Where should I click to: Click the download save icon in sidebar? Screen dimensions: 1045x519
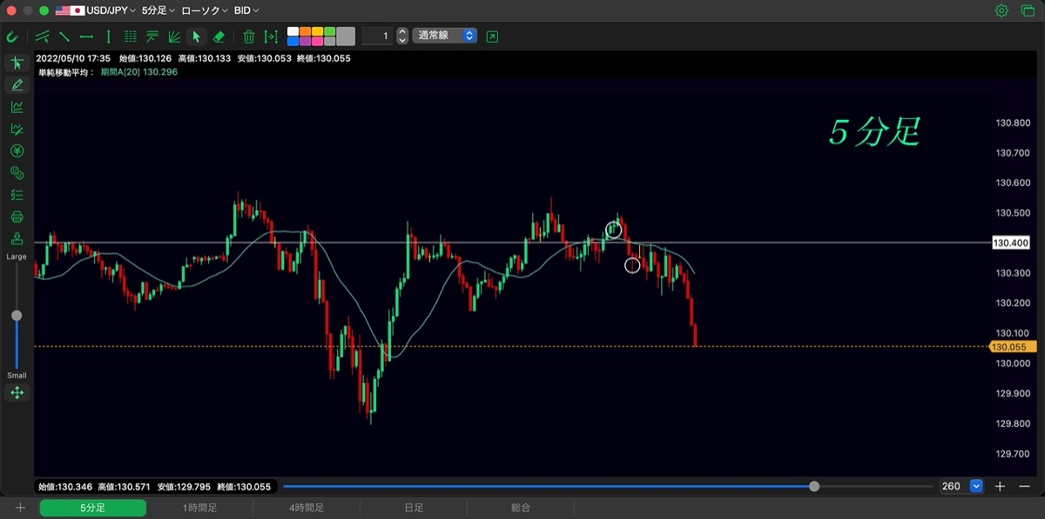coord(17,239)
